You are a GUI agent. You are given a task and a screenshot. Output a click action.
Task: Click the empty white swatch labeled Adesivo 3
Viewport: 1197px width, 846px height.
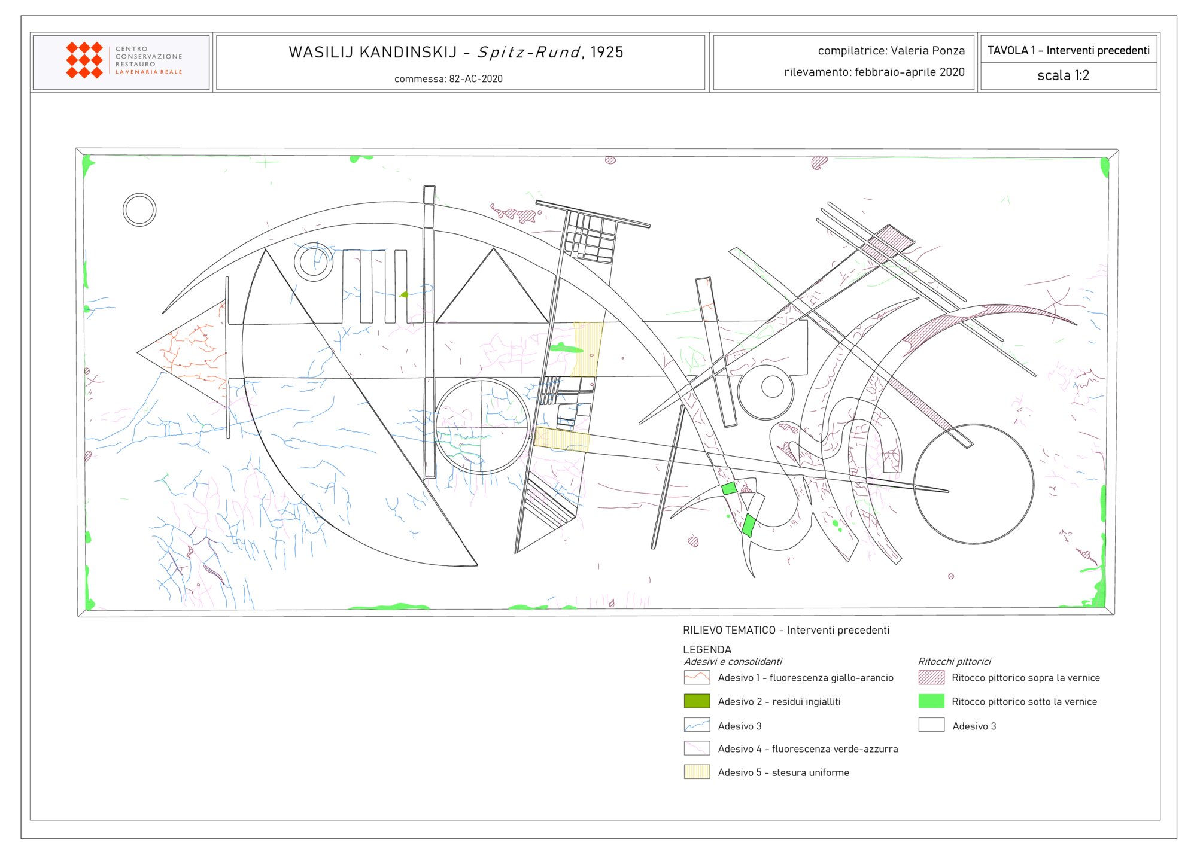tap(931, 725)
